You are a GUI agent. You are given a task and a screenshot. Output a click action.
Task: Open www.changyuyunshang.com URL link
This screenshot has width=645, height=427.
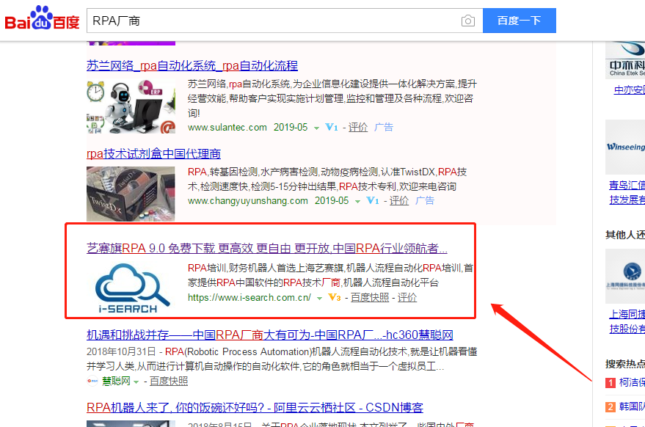pos(247,201)
